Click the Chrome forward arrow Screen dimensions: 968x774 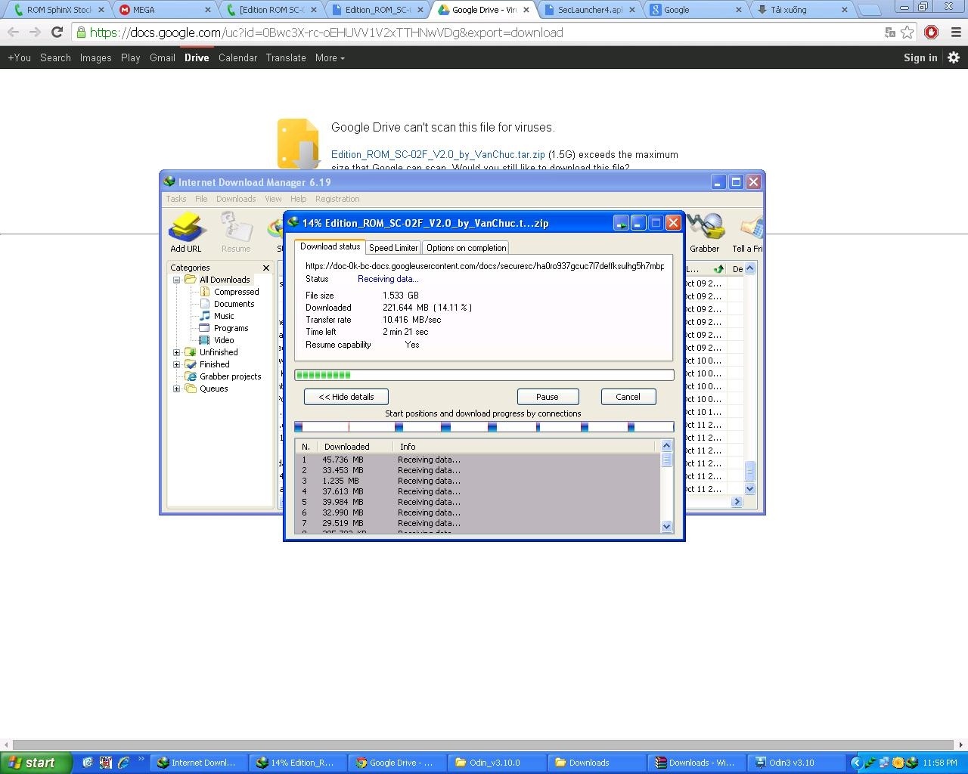(x=35, y=33)
